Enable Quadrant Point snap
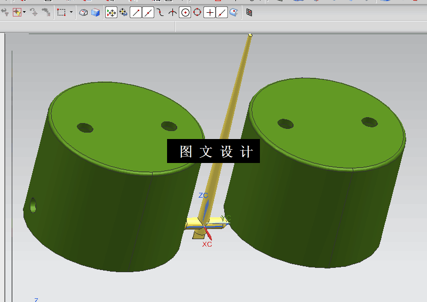Viewport: 427px width, 302px height. pos(197,12)
